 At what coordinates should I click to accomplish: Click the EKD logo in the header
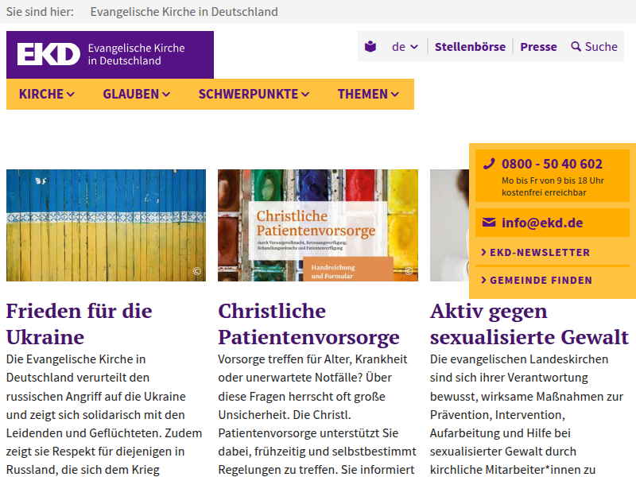point(49,54)
